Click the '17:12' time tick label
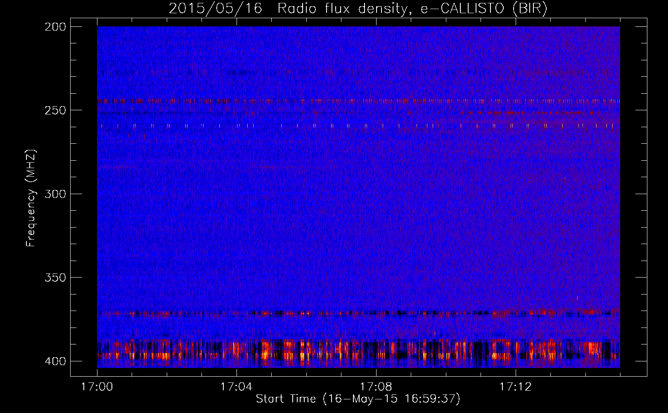This screenshot has height=413, width=668. click(x=516, y=387)
